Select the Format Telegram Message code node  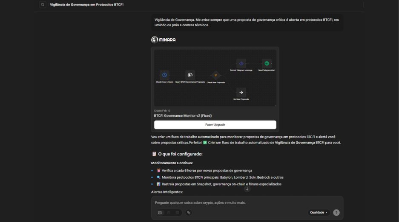pos(241,63)
